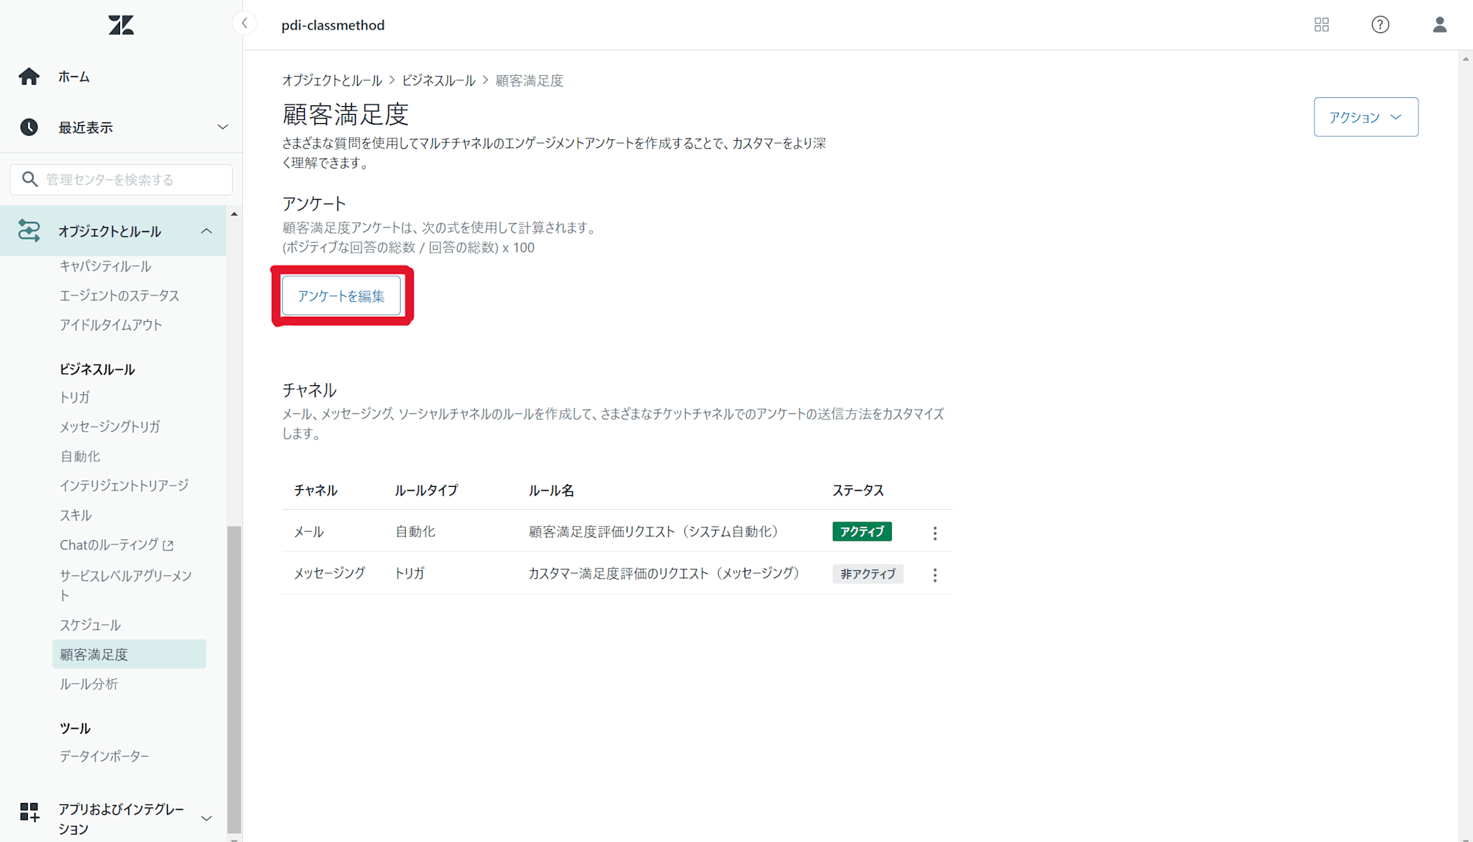Collapse the オブジェクトとルール section chevron
Screen dimensions: 1473x842
(x=206, y=231)
